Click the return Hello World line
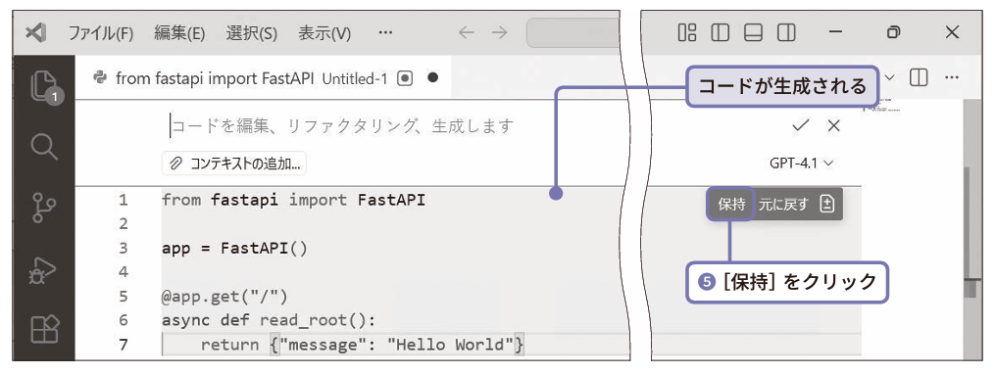 click(x=363, y=345)
